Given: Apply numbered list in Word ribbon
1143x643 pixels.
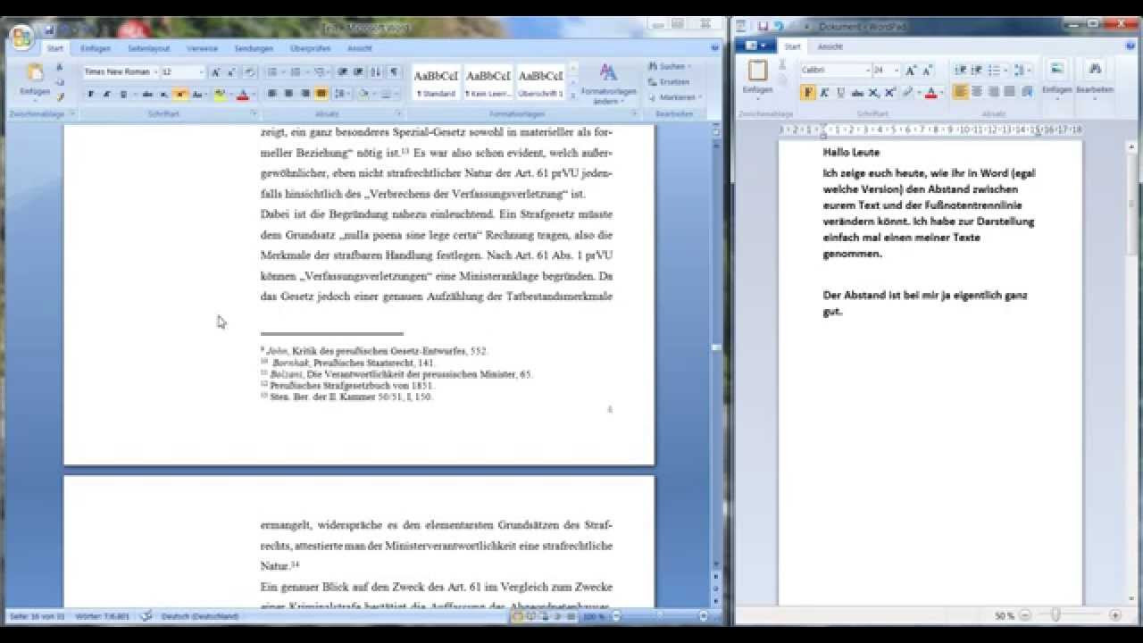Looking at the screenshot, I should (x=296, y=71).
